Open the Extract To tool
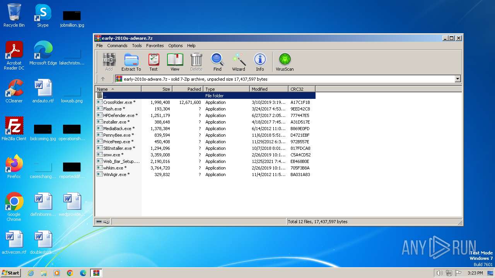495x278 pixels. tap(131, 62)
